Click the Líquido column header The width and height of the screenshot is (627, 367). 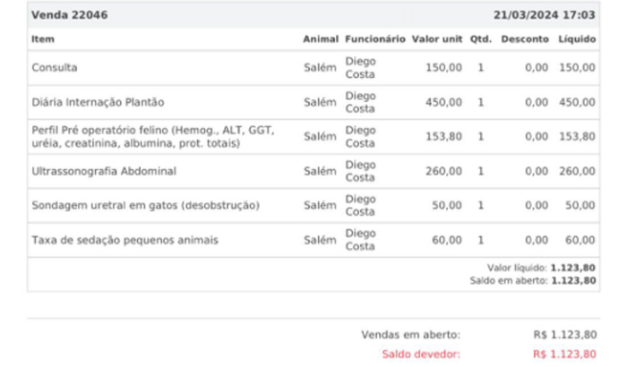point(576,39)
